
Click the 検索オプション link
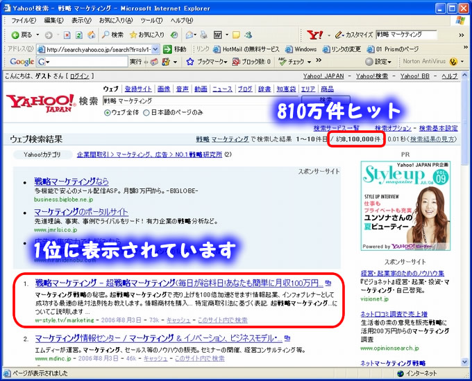click(393, 128)
